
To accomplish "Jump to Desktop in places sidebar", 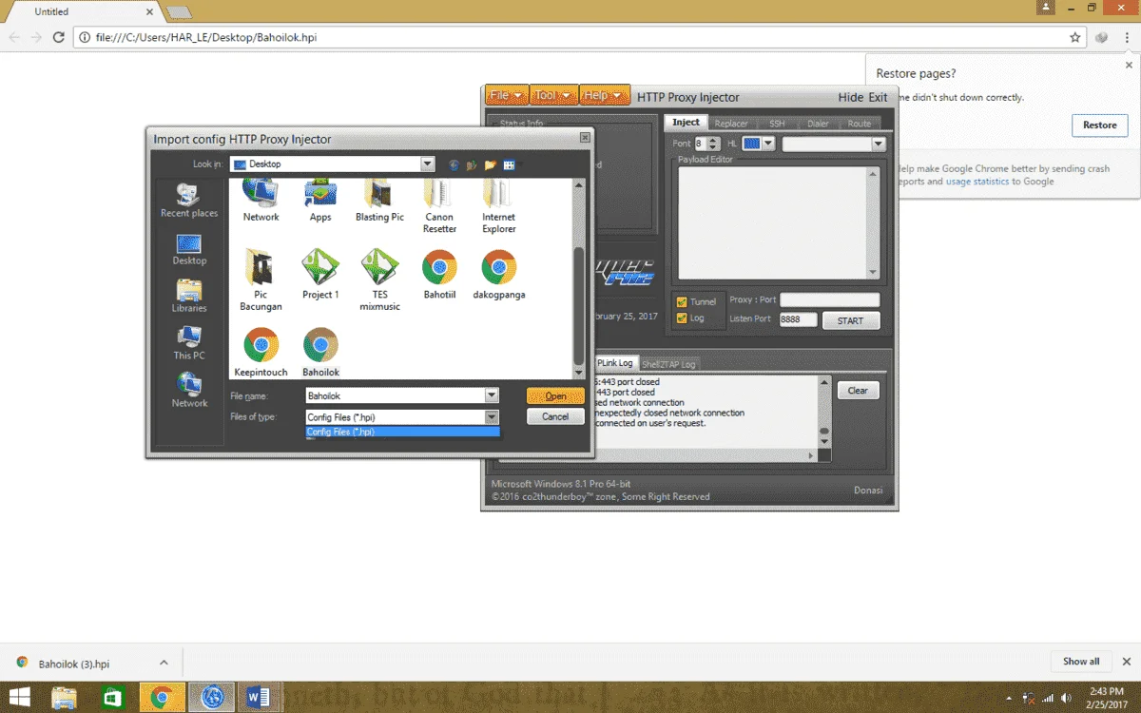I will click(x=188, y=248).
